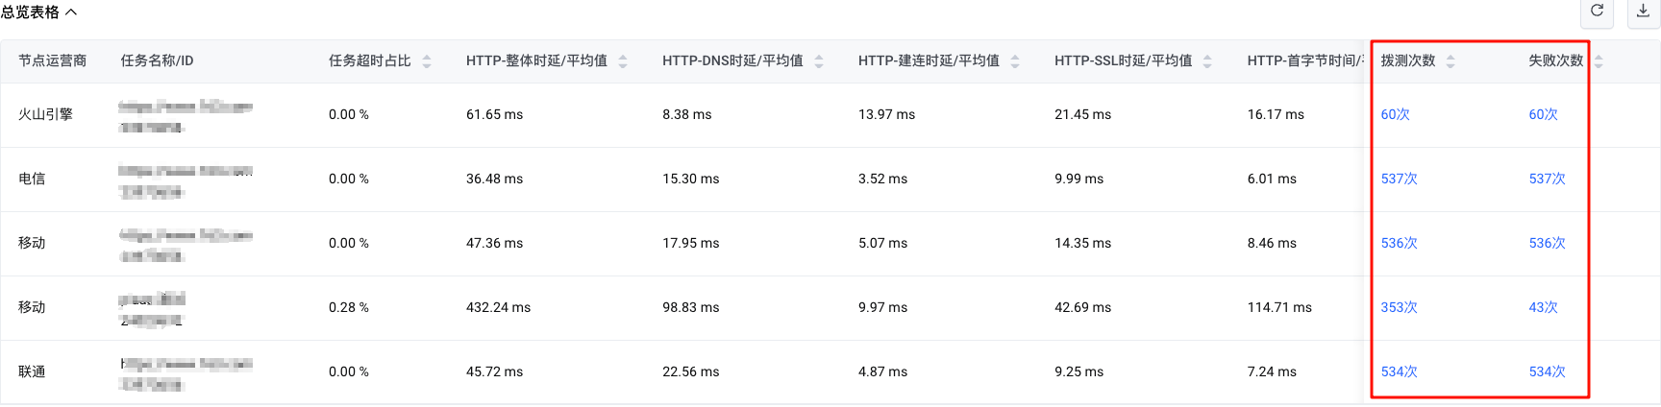This screenshot has width=1661, height=407.
Task: Open the 43次 失败次数 link
Action: click(x=1544, y=307)
